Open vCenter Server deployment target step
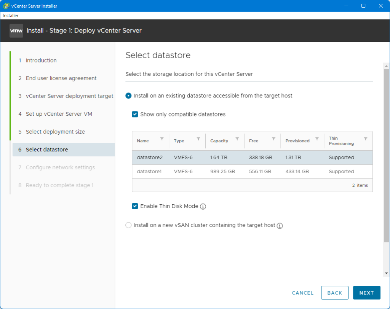Image resolution: width=390 pixels, height=309 pixels. point(69,96)
